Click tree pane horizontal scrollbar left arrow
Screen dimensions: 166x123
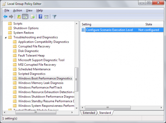click(4, 112)
